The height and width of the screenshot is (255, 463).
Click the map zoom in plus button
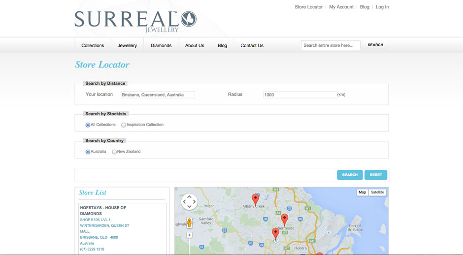click(x=189, y=235)
